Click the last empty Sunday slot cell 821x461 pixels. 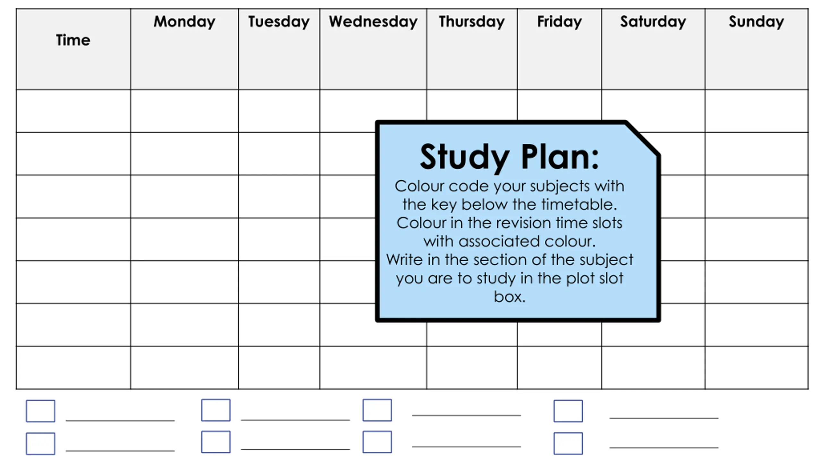pyautogui.click(x=757, y=368)
